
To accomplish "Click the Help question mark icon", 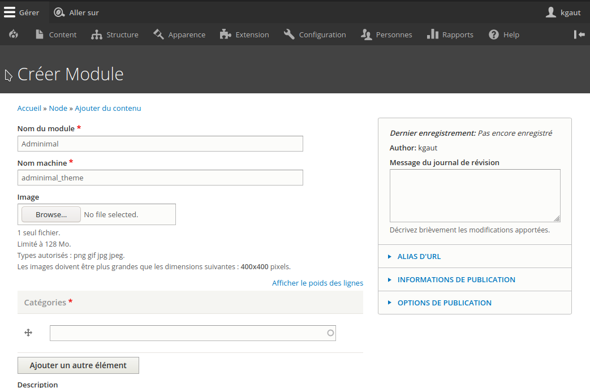I will point(494,35).
